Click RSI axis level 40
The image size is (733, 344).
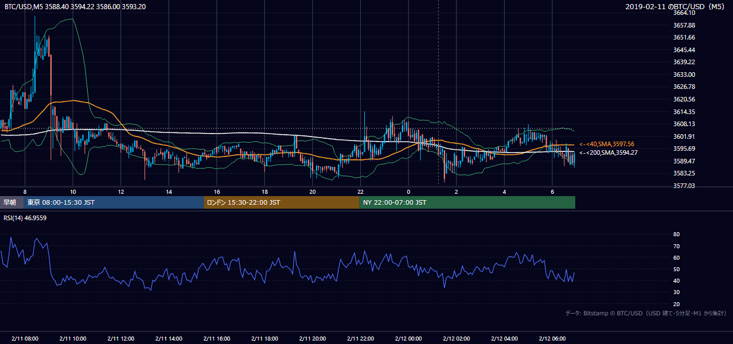click(x=677, y=280)
